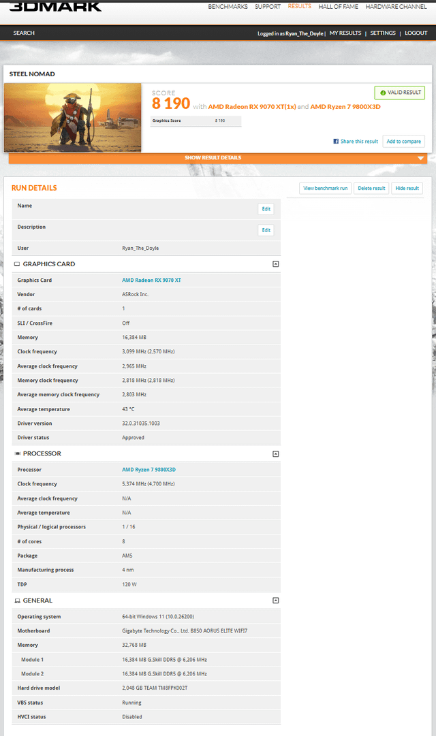This screenshot has width=436, height=736.
Task: Click motherboard B850 AORUS ELITE WIFI7 value
Action: pyautogui.click(x=185, y=631)
